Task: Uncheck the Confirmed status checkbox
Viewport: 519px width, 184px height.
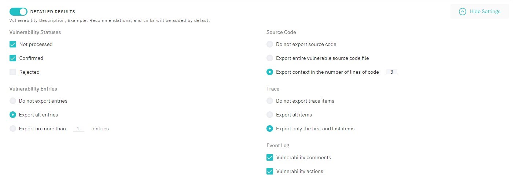Action: point(13,58)
